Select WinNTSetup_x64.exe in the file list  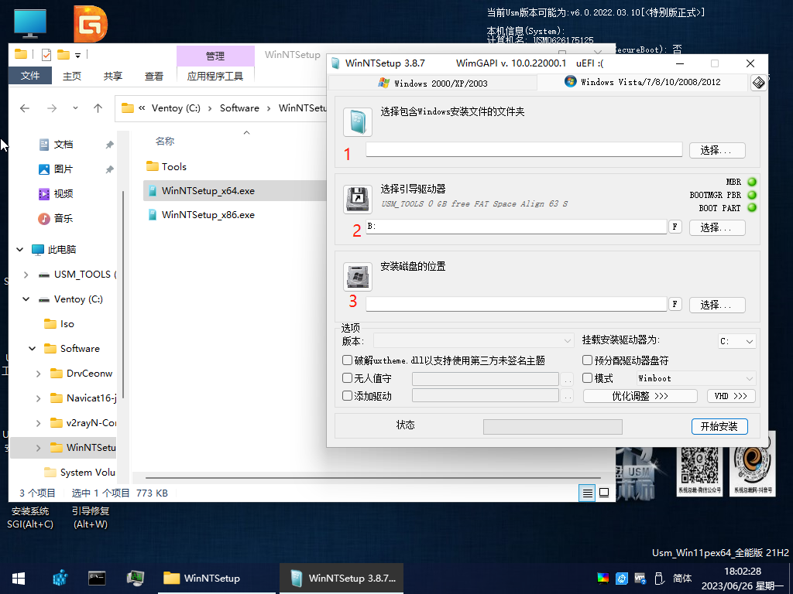tap(208, 191)
